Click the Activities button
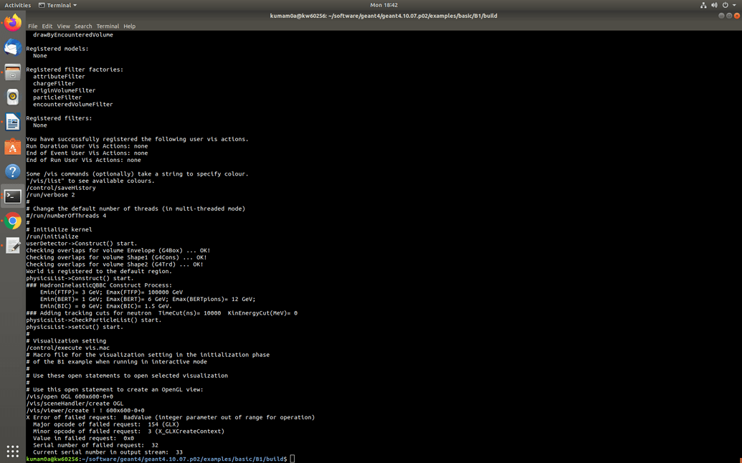The image size is (742, 463). point(18,5)
